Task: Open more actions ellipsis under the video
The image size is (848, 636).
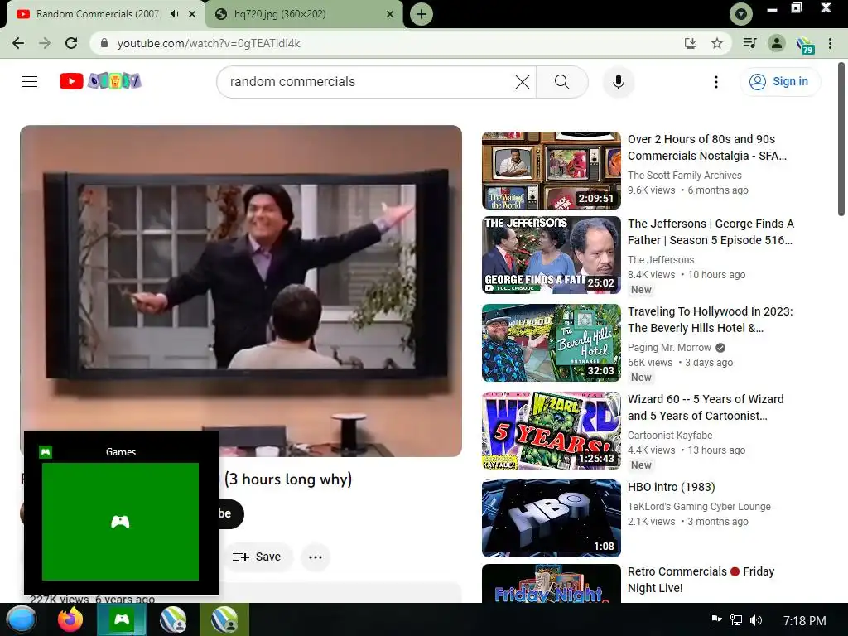Action: [x=316, y=557]
